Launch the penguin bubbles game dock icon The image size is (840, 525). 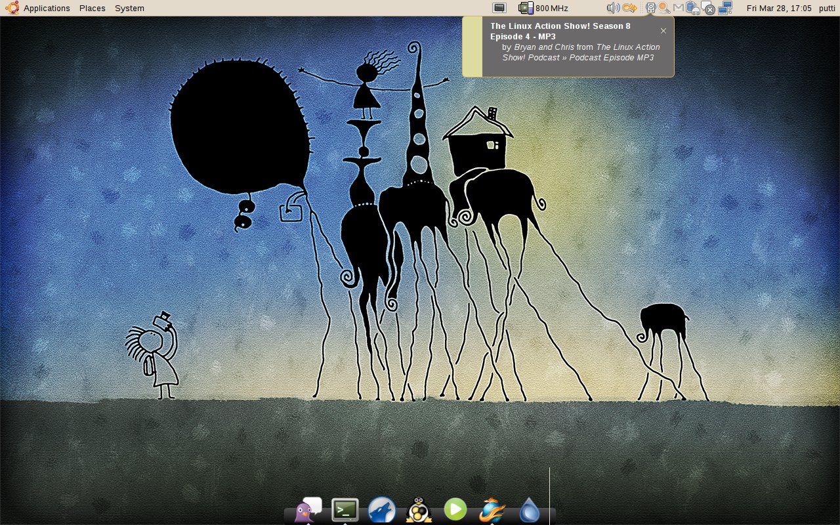point(418,509)
